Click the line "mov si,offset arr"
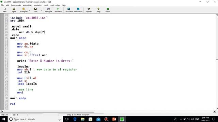The height and width of the screenshot is (122, 218). (32, 55)
